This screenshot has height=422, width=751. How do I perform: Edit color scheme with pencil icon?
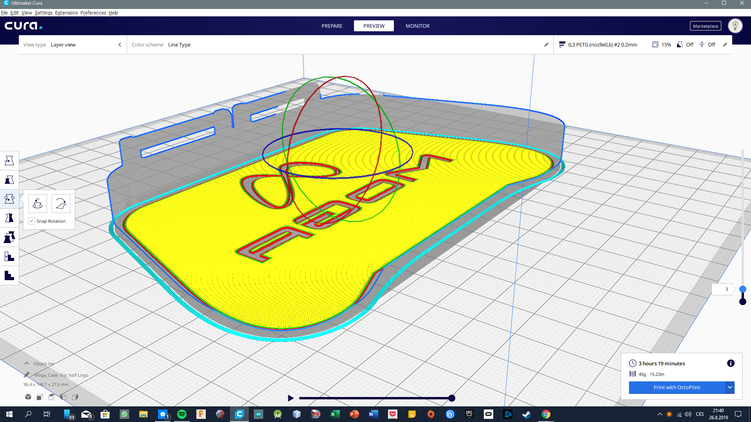point(546,45)
